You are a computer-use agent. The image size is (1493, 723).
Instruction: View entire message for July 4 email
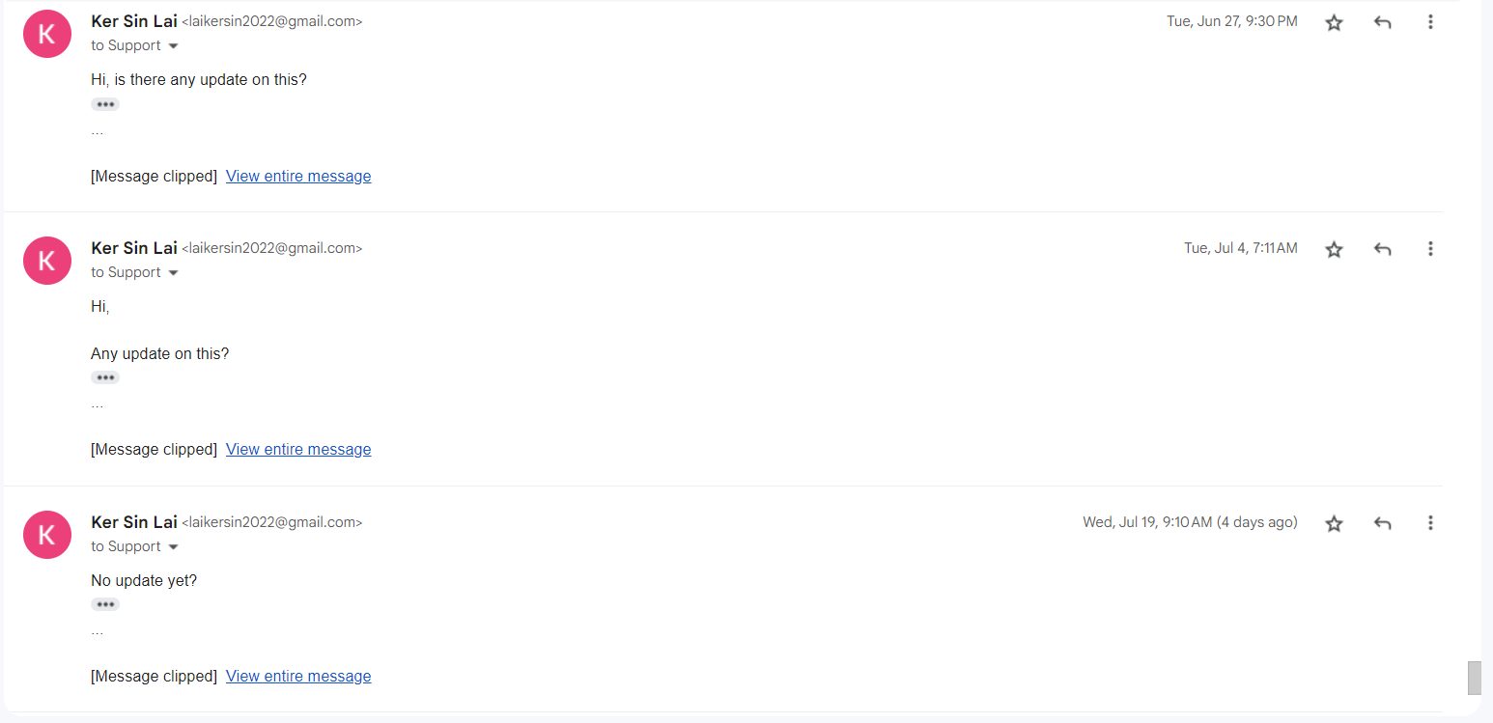[x=298, y=450]
